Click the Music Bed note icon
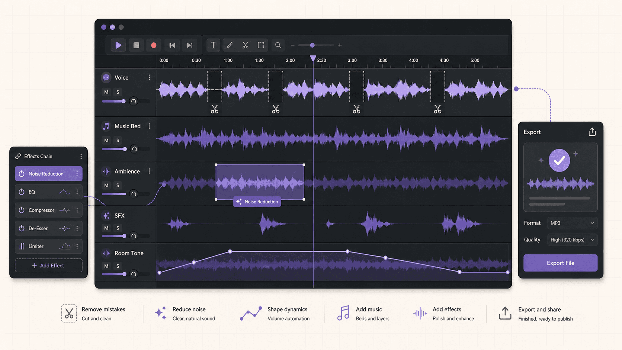This screenshot has height=350, width=622. (x=106, y=126)
